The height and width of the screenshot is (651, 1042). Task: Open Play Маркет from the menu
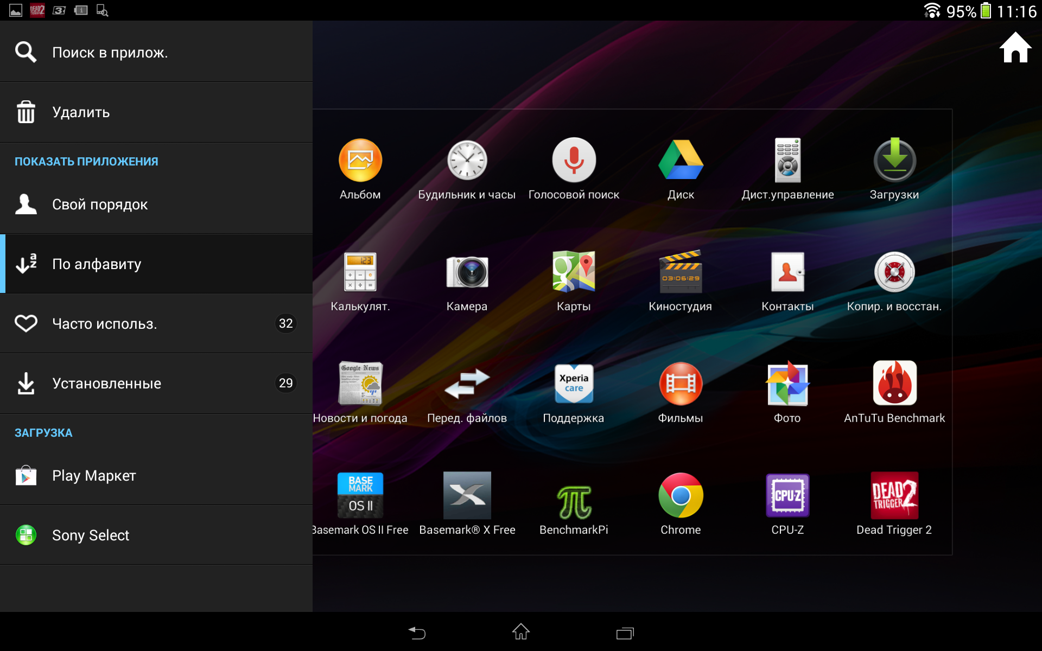click(156, 476)
